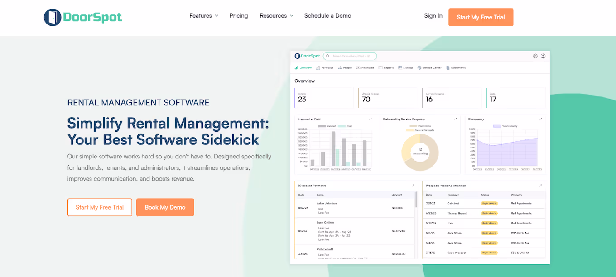Click the $1,200.00 payment amount
Screen dimensions: 616x277
[399, 254]
